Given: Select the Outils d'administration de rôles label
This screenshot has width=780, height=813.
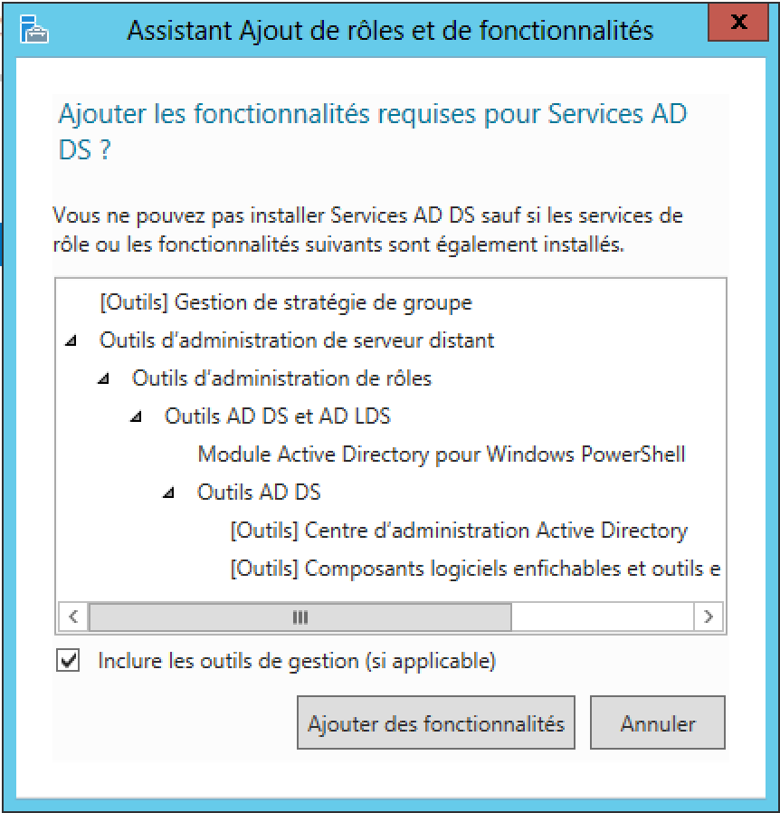Looking at the screenshot, I should click(281, 378).
